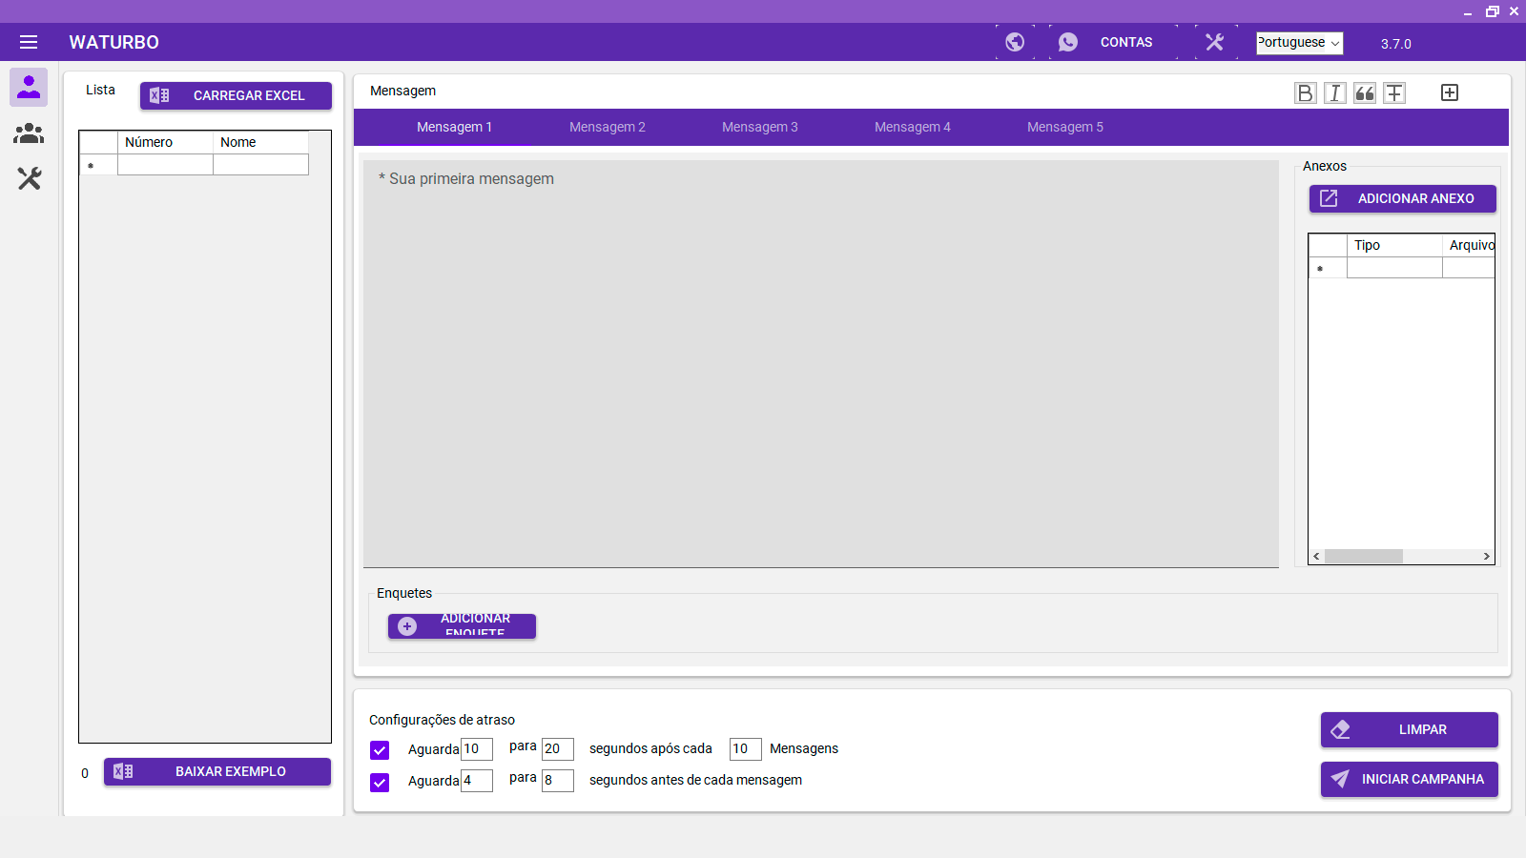Image resolution: width=1526 pixels, height=858 pixels.
Task: Click the globe icon in header
Action: coord(1015,42)
